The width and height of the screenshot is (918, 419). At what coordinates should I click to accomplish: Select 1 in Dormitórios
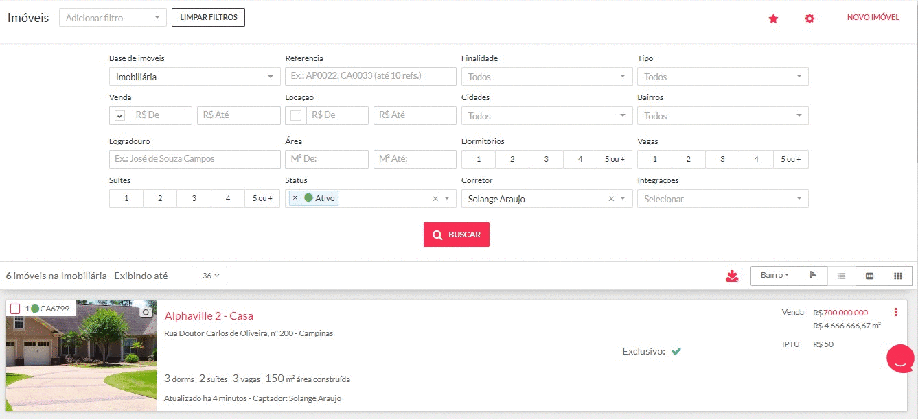[x=479, y=159]
